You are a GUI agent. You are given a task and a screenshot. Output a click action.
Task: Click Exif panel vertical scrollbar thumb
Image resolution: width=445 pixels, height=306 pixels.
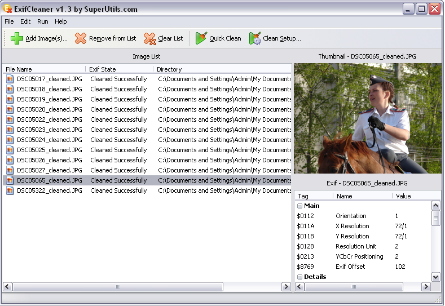click(x=435, y=218)
